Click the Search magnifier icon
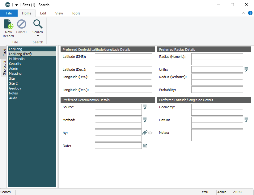254x195 pixels. pos(38,24)
